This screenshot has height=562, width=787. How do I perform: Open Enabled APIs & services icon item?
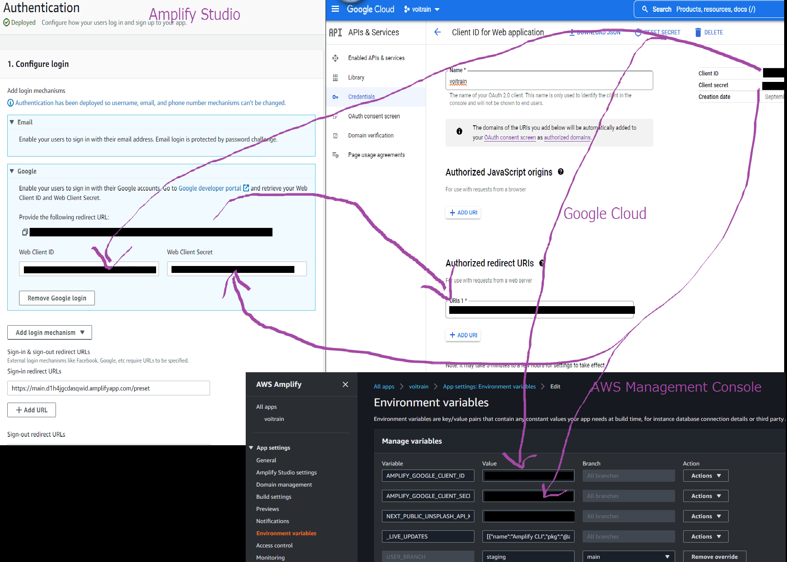[335, 58]
